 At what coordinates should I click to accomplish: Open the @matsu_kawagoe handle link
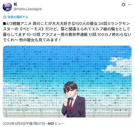tap(28, 9)
